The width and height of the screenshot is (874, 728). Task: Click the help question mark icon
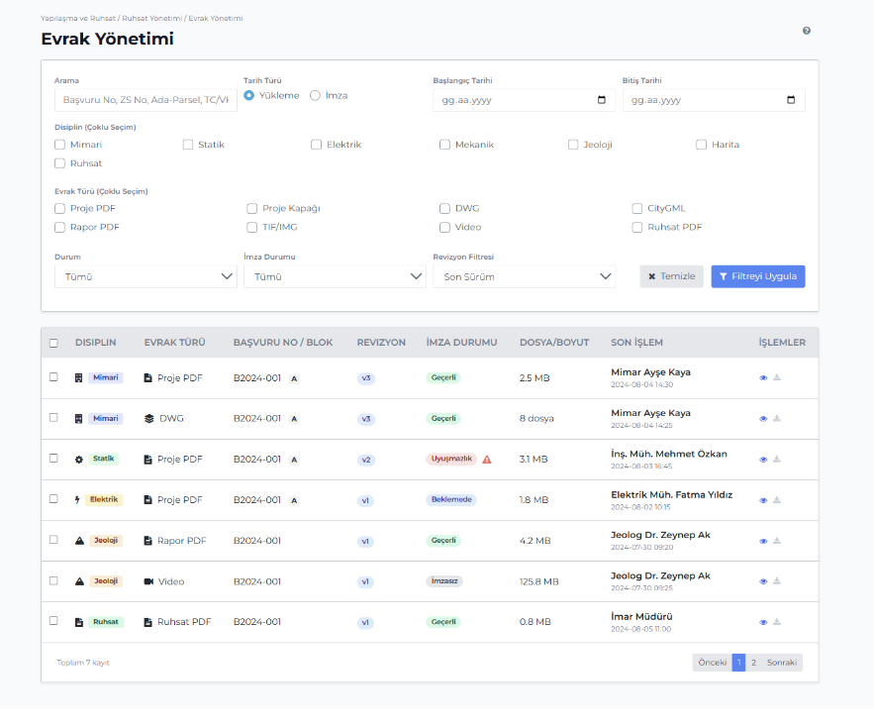click(x=807, y=31)
